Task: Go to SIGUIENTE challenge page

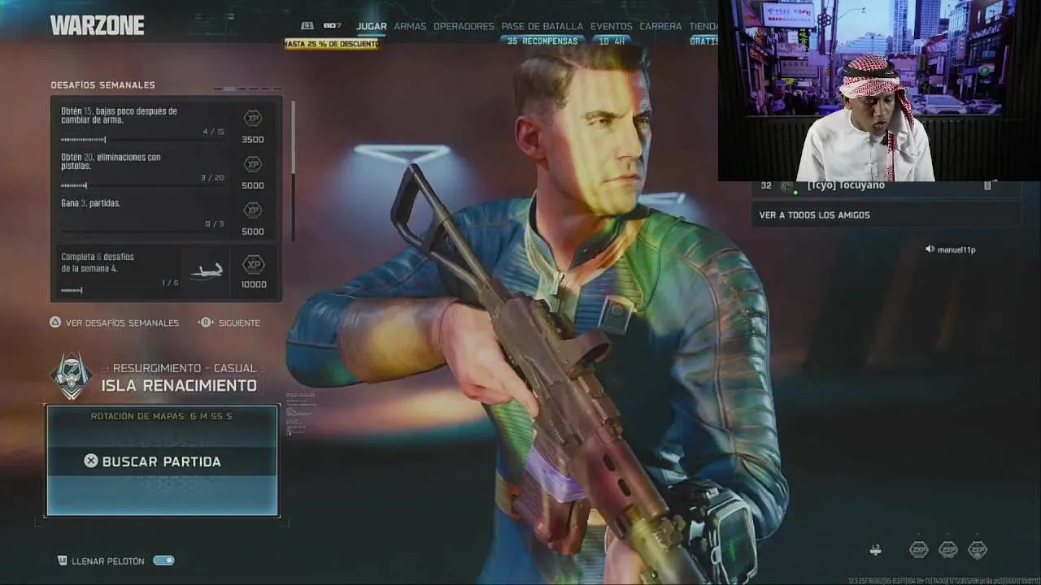Action: pyautogui.click(x=239, y=323)
